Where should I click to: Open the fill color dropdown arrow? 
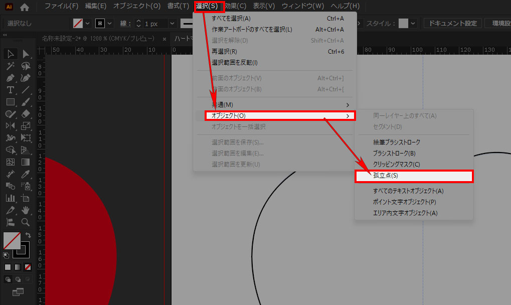point(88,24)
